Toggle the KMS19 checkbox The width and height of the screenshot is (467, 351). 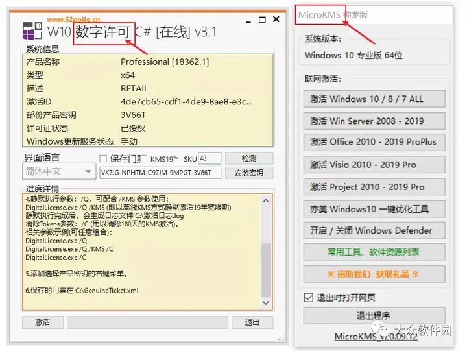click(143, 158)
